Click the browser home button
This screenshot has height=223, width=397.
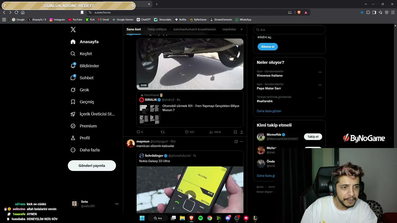[23, 12]
